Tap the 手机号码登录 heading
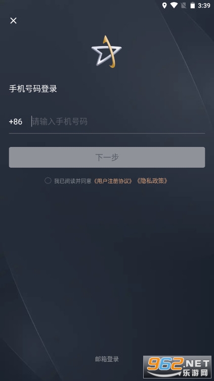The height and width of the screenshot is (381, 214). coord(33,89)
